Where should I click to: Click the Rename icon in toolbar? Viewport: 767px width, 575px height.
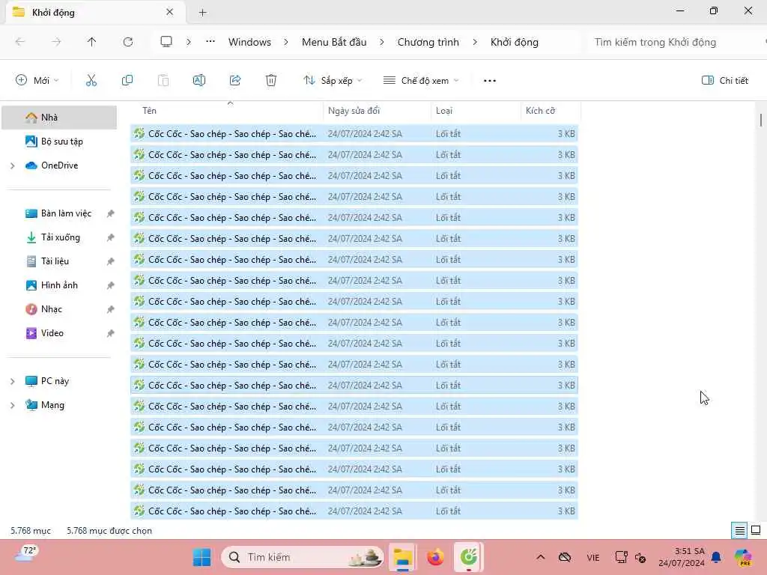(199, 81)
